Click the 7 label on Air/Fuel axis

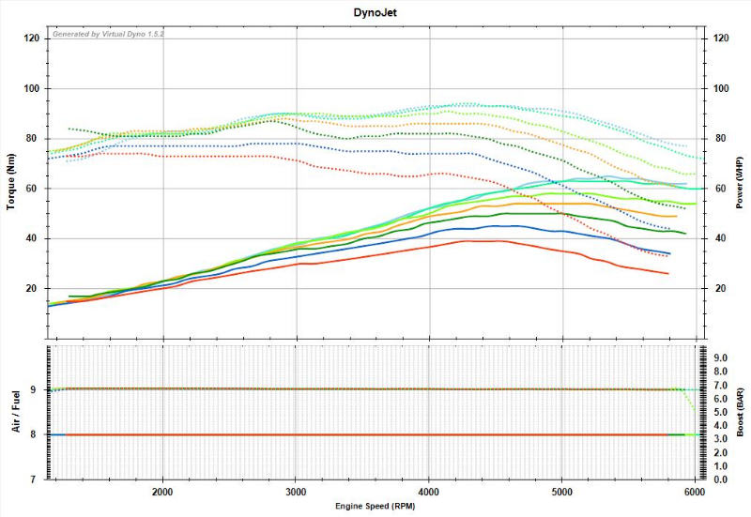point(36,479)
